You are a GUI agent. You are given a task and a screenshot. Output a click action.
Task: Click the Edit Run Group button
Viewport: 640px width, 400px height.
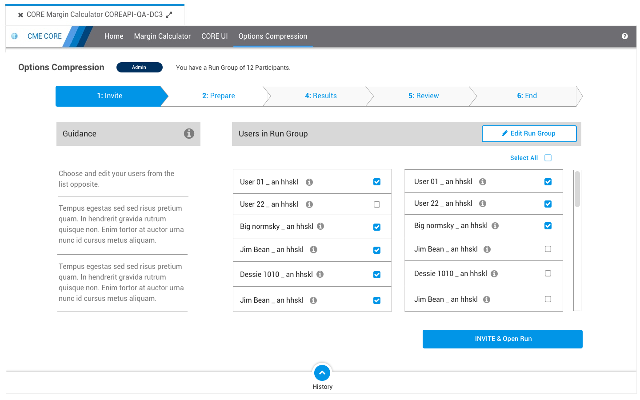[529, 134]
